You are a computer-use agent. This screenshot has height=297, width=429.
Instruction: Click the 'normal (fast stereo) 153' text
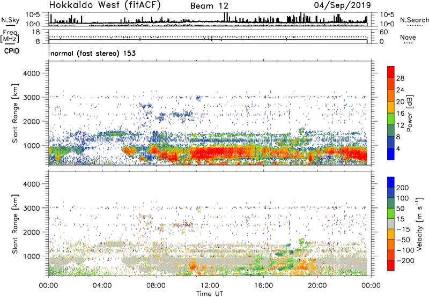click(x=93, y=53)
